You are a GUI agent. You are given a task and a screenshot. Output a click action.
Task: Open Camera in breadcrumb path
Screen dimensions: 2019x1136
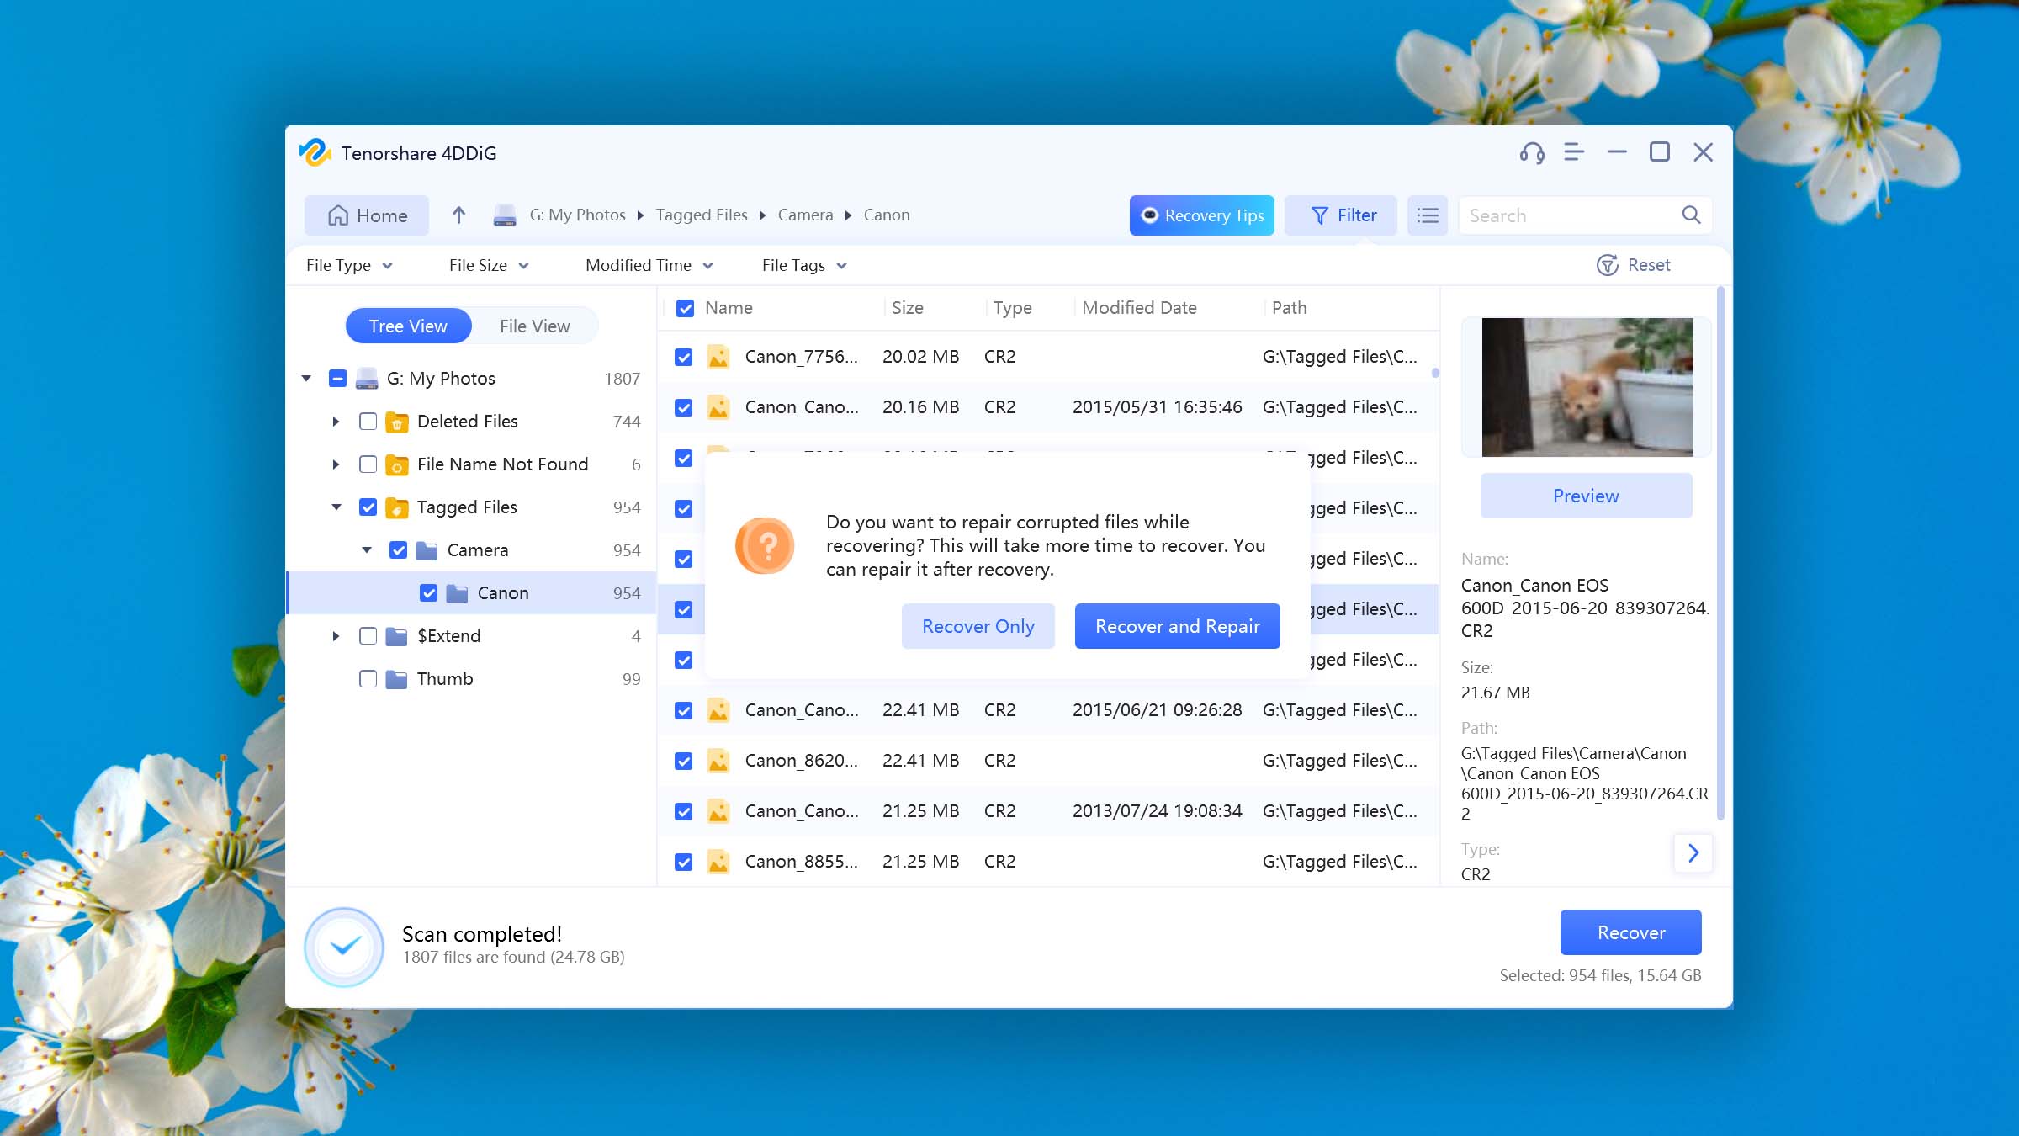click(x=805, y=215)
